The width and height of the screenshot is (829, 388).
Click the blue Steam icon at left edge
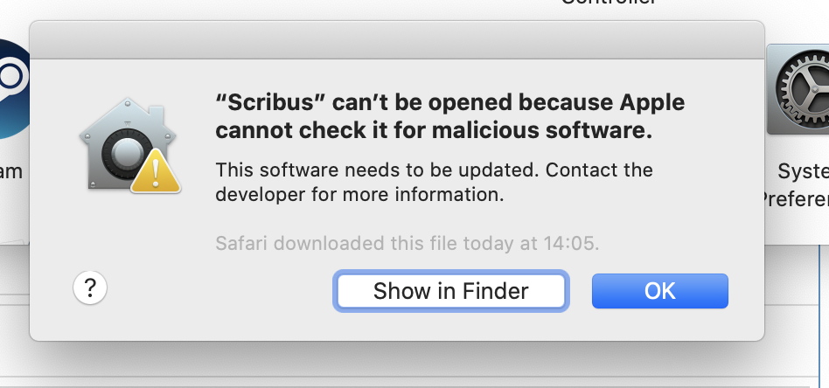pos(14,87)
